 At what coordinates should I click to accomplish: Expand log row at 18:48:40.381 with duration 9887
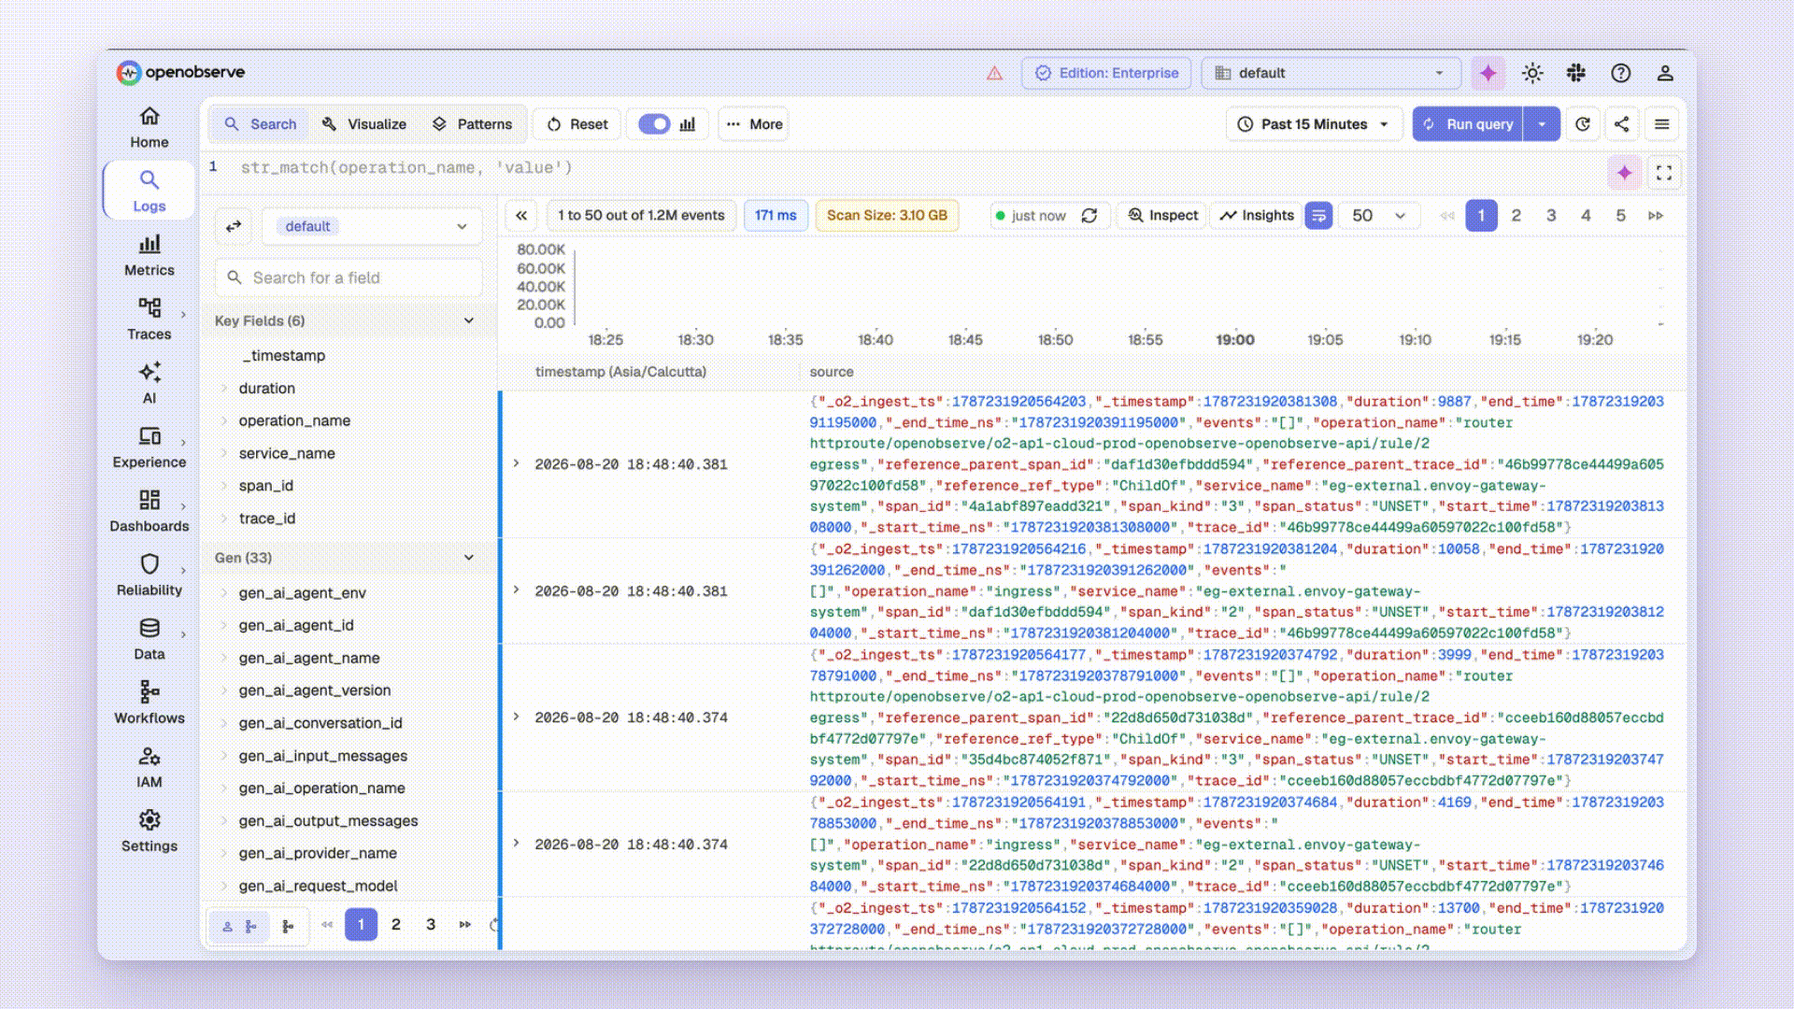click(516, 463)
